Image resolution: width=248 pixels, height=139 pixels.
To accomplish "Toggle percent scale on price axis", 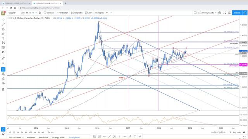I will click(231, 132).
